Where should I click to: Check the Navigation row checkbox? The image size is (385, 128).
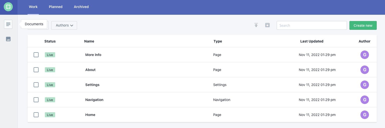pos(36,100)
